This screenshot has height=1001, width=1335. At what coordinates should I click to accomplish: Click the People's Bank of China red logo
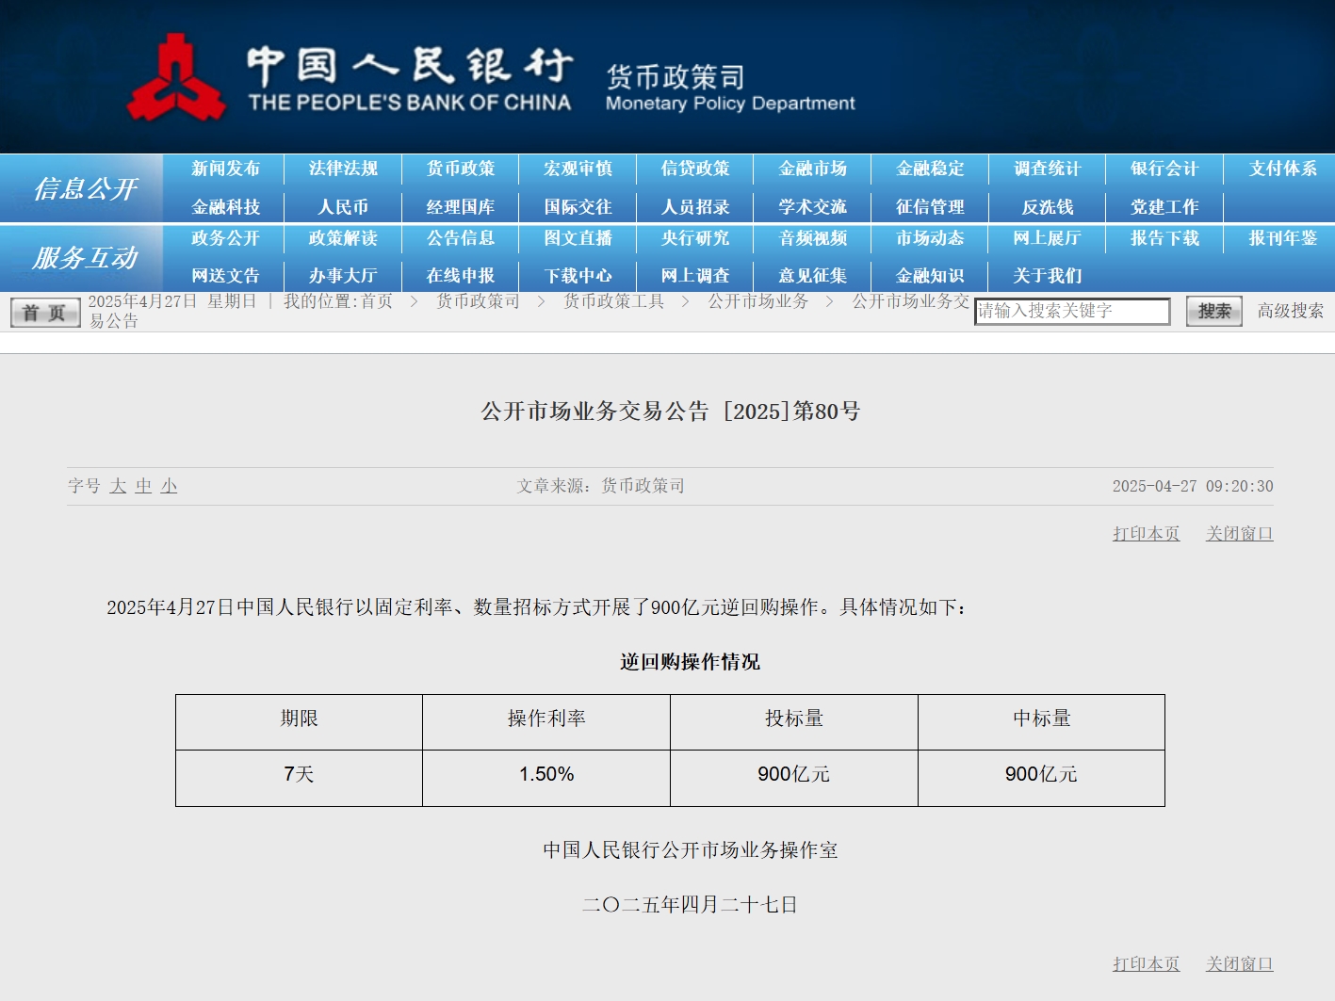click(176, 78)
